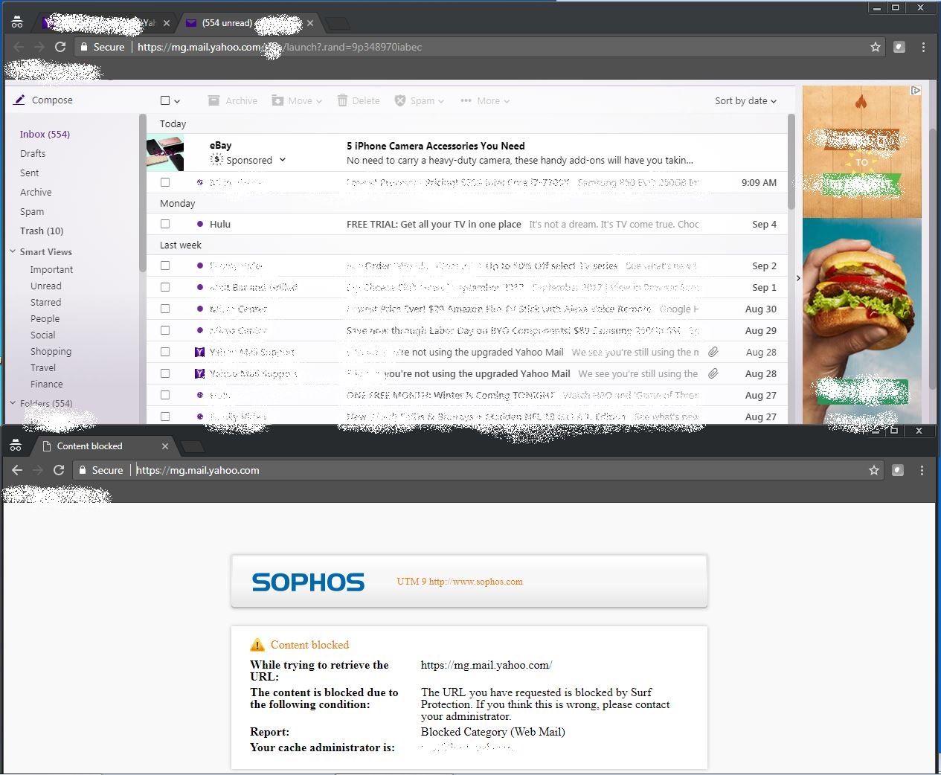Reload the Content blocked page
The image size is (941, 775).
click(x=59, y=470)
